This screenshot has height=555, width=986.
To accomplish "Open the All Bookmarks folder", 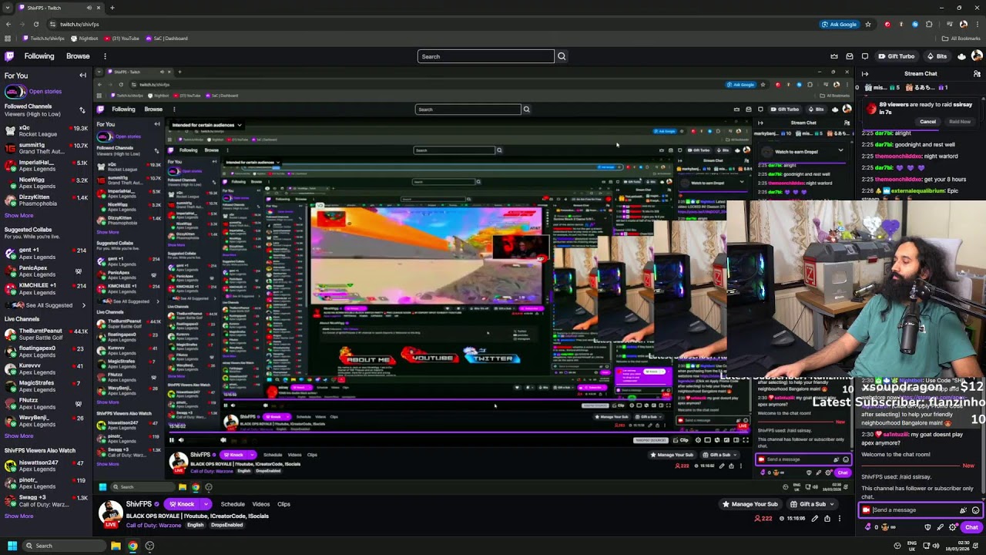I will (961, 39).
